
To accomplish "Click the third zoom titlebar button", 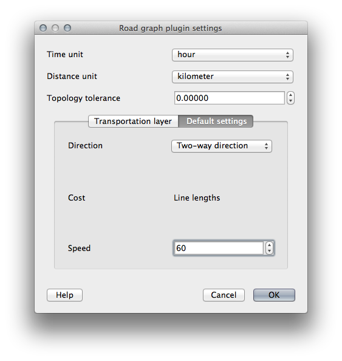I will pos(67,28).
